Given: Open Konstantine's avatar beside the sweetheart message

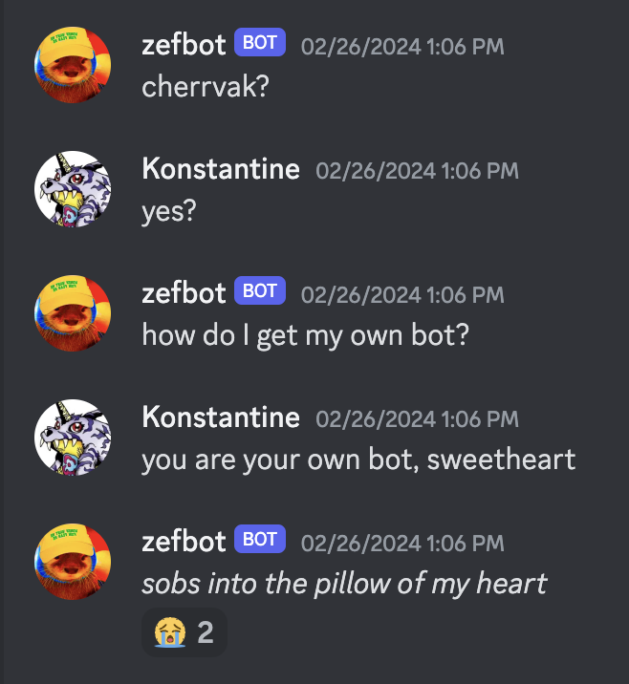Looking at the screenshot, I should click(73, 438).
